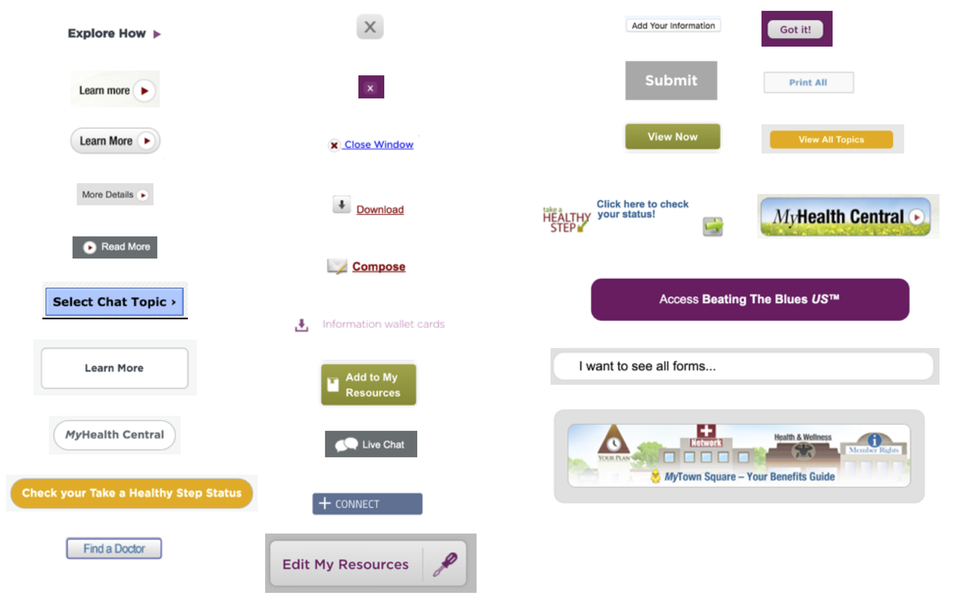Click the I want to see all forms field

click(x=743, y=366)
